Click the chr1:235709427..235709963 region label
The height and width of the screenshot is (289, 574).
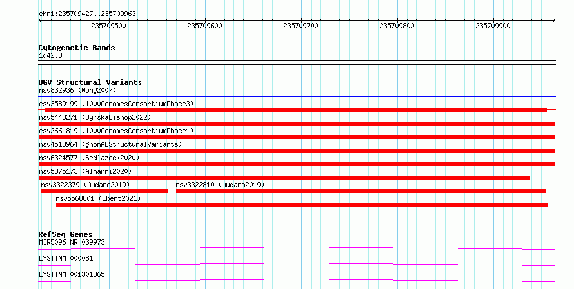pos(87,14)
